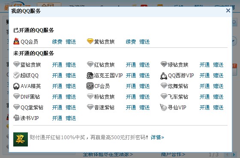The image size is (240, 158).
Task: Click the 寻仙VIP gourd icon
Action: click(163, 107)
